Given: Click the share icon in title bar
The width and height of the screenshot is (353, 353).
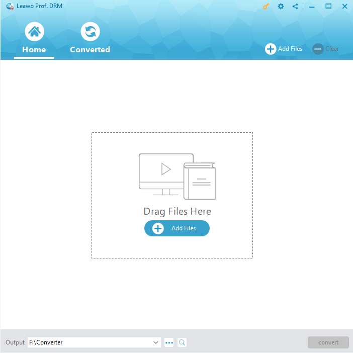Looking at the screenshot, I should tap(295, 7).
